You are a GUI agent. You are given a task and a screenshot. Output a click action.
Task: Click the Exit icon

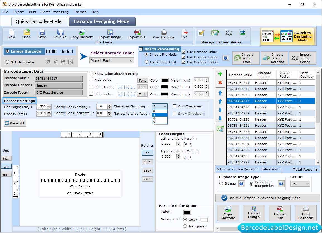[x=184, y=34]
